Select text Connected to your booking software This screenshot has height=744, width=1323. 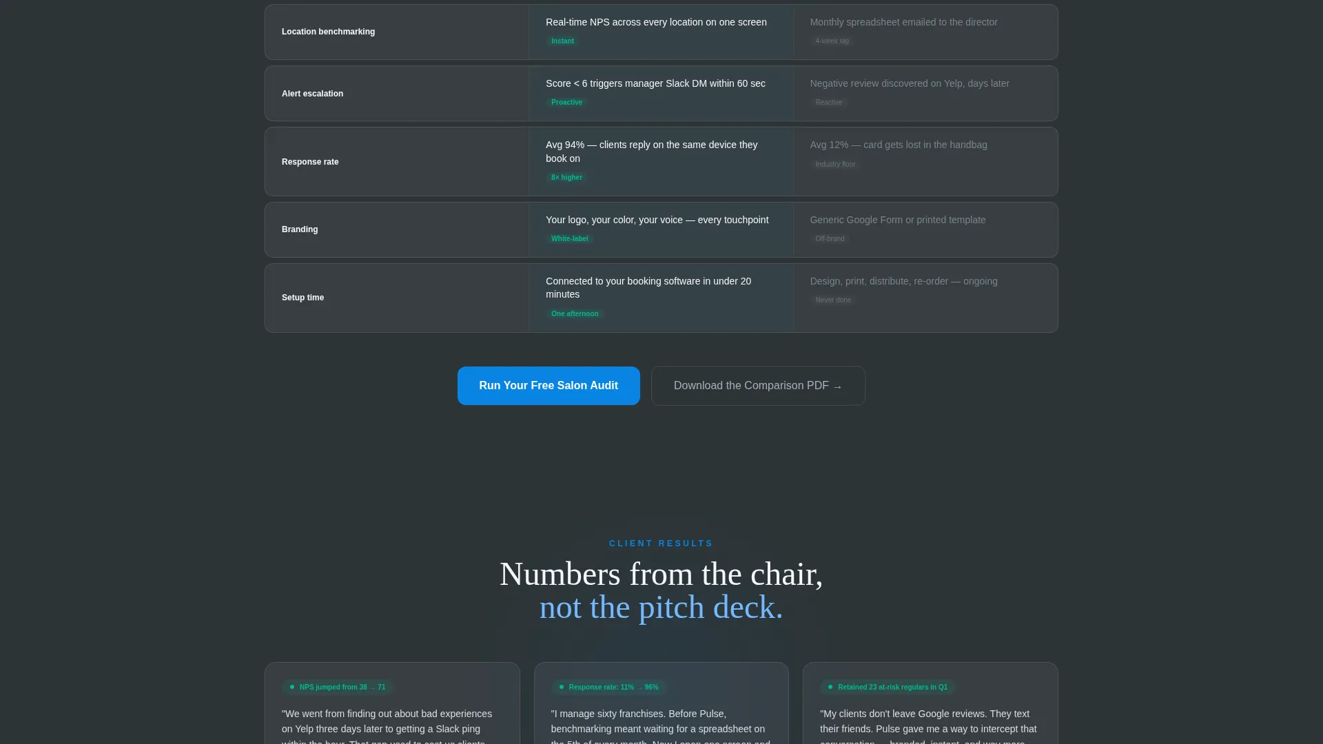tap(648, 288)
